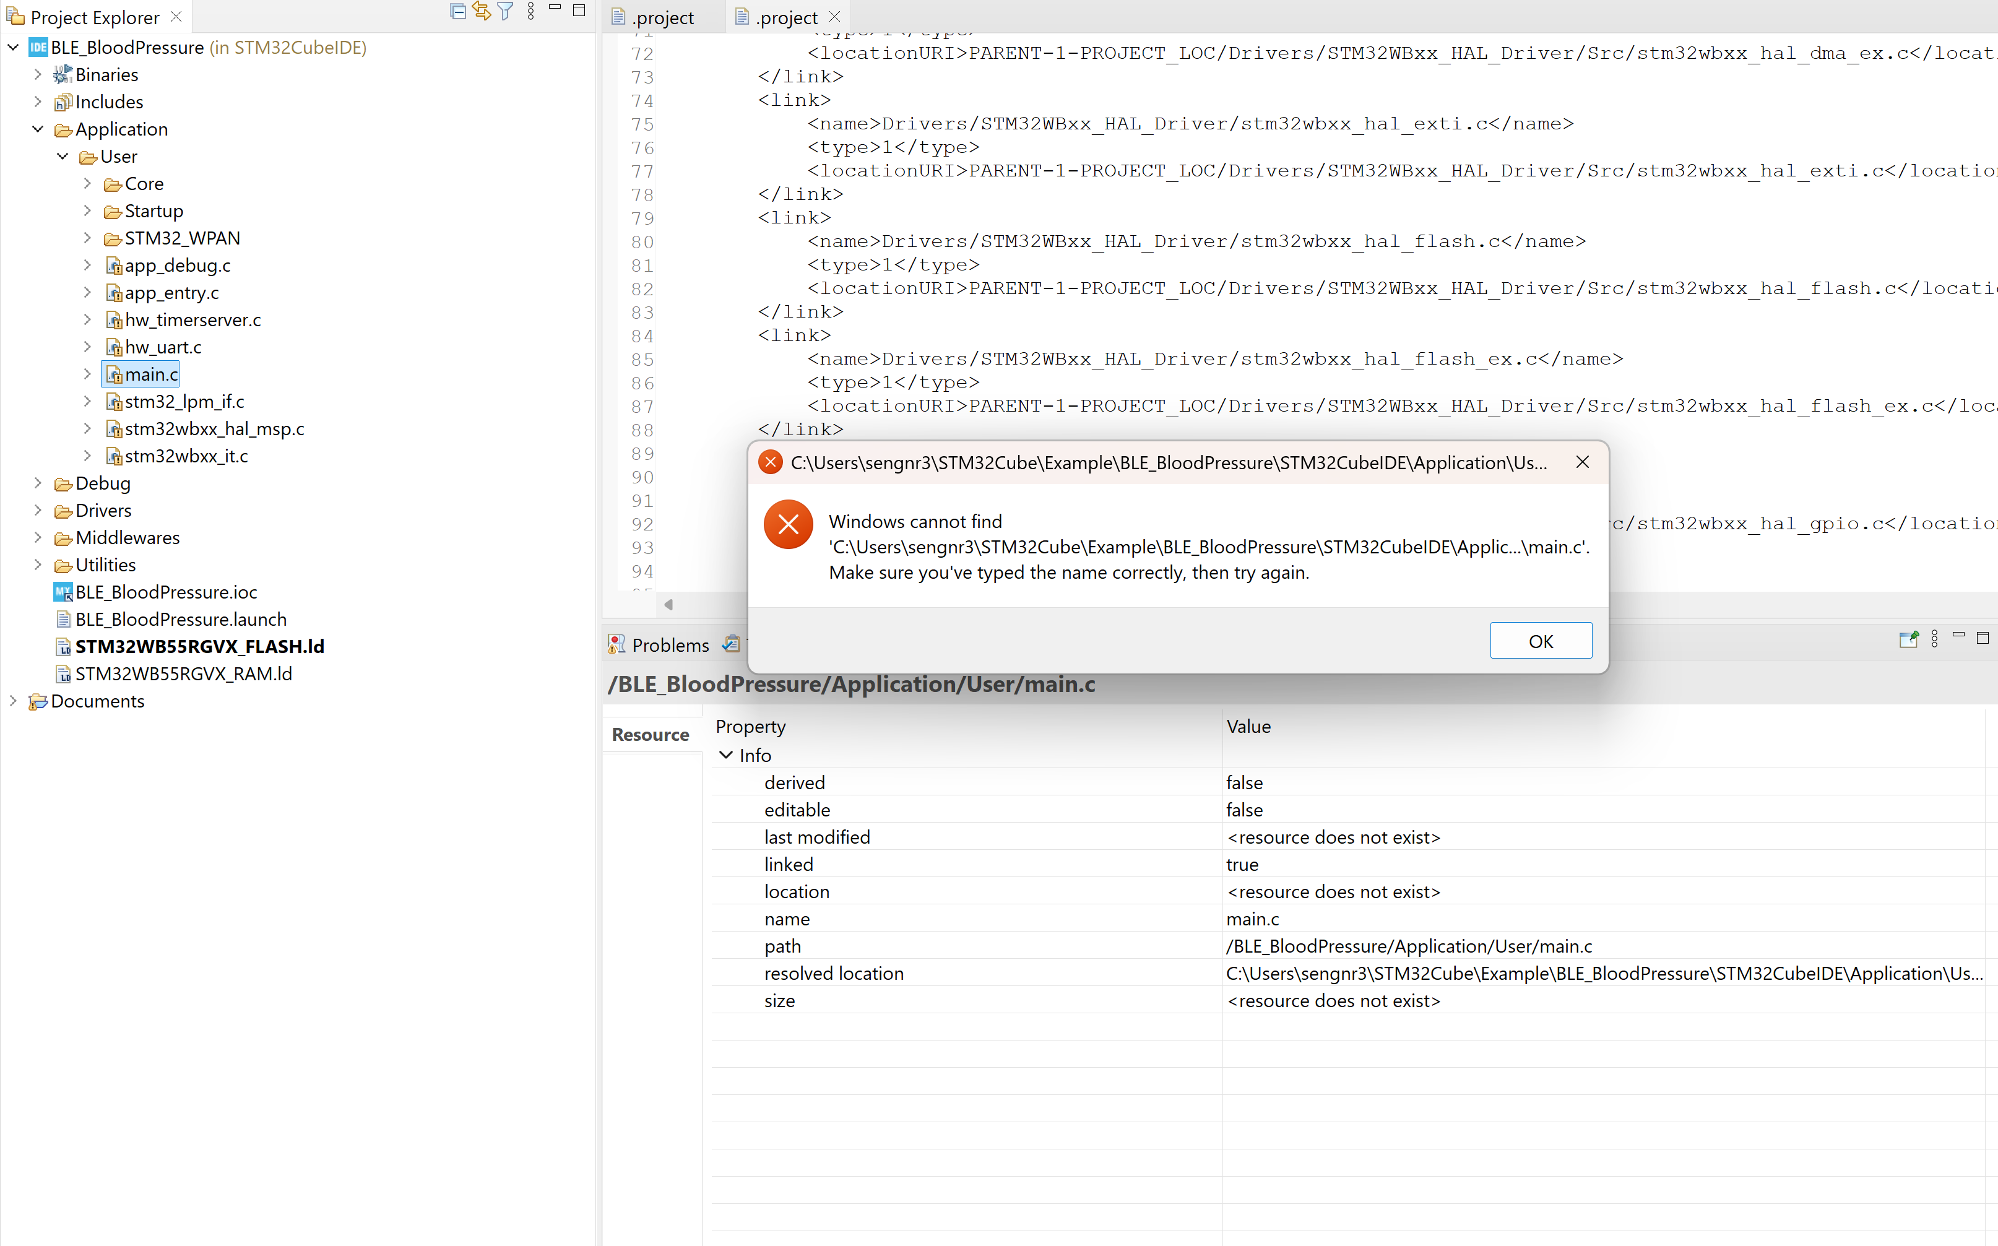The height and width of the screenshot is (1246, 1998).
Task: Click editor horizontal scroll left arrow
Action: pyautogui.click(x=668, y=605)
